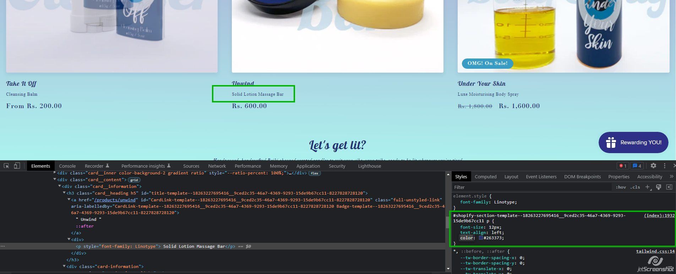Select the Styles sidebar tab
Screen dimensions: 676x274
click(x=461, y=177)
